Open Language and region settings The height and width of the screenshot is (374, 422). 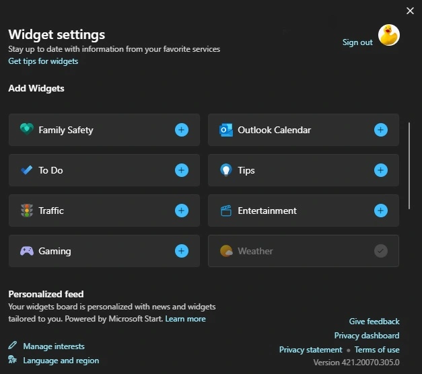click(x=61, y=361)
